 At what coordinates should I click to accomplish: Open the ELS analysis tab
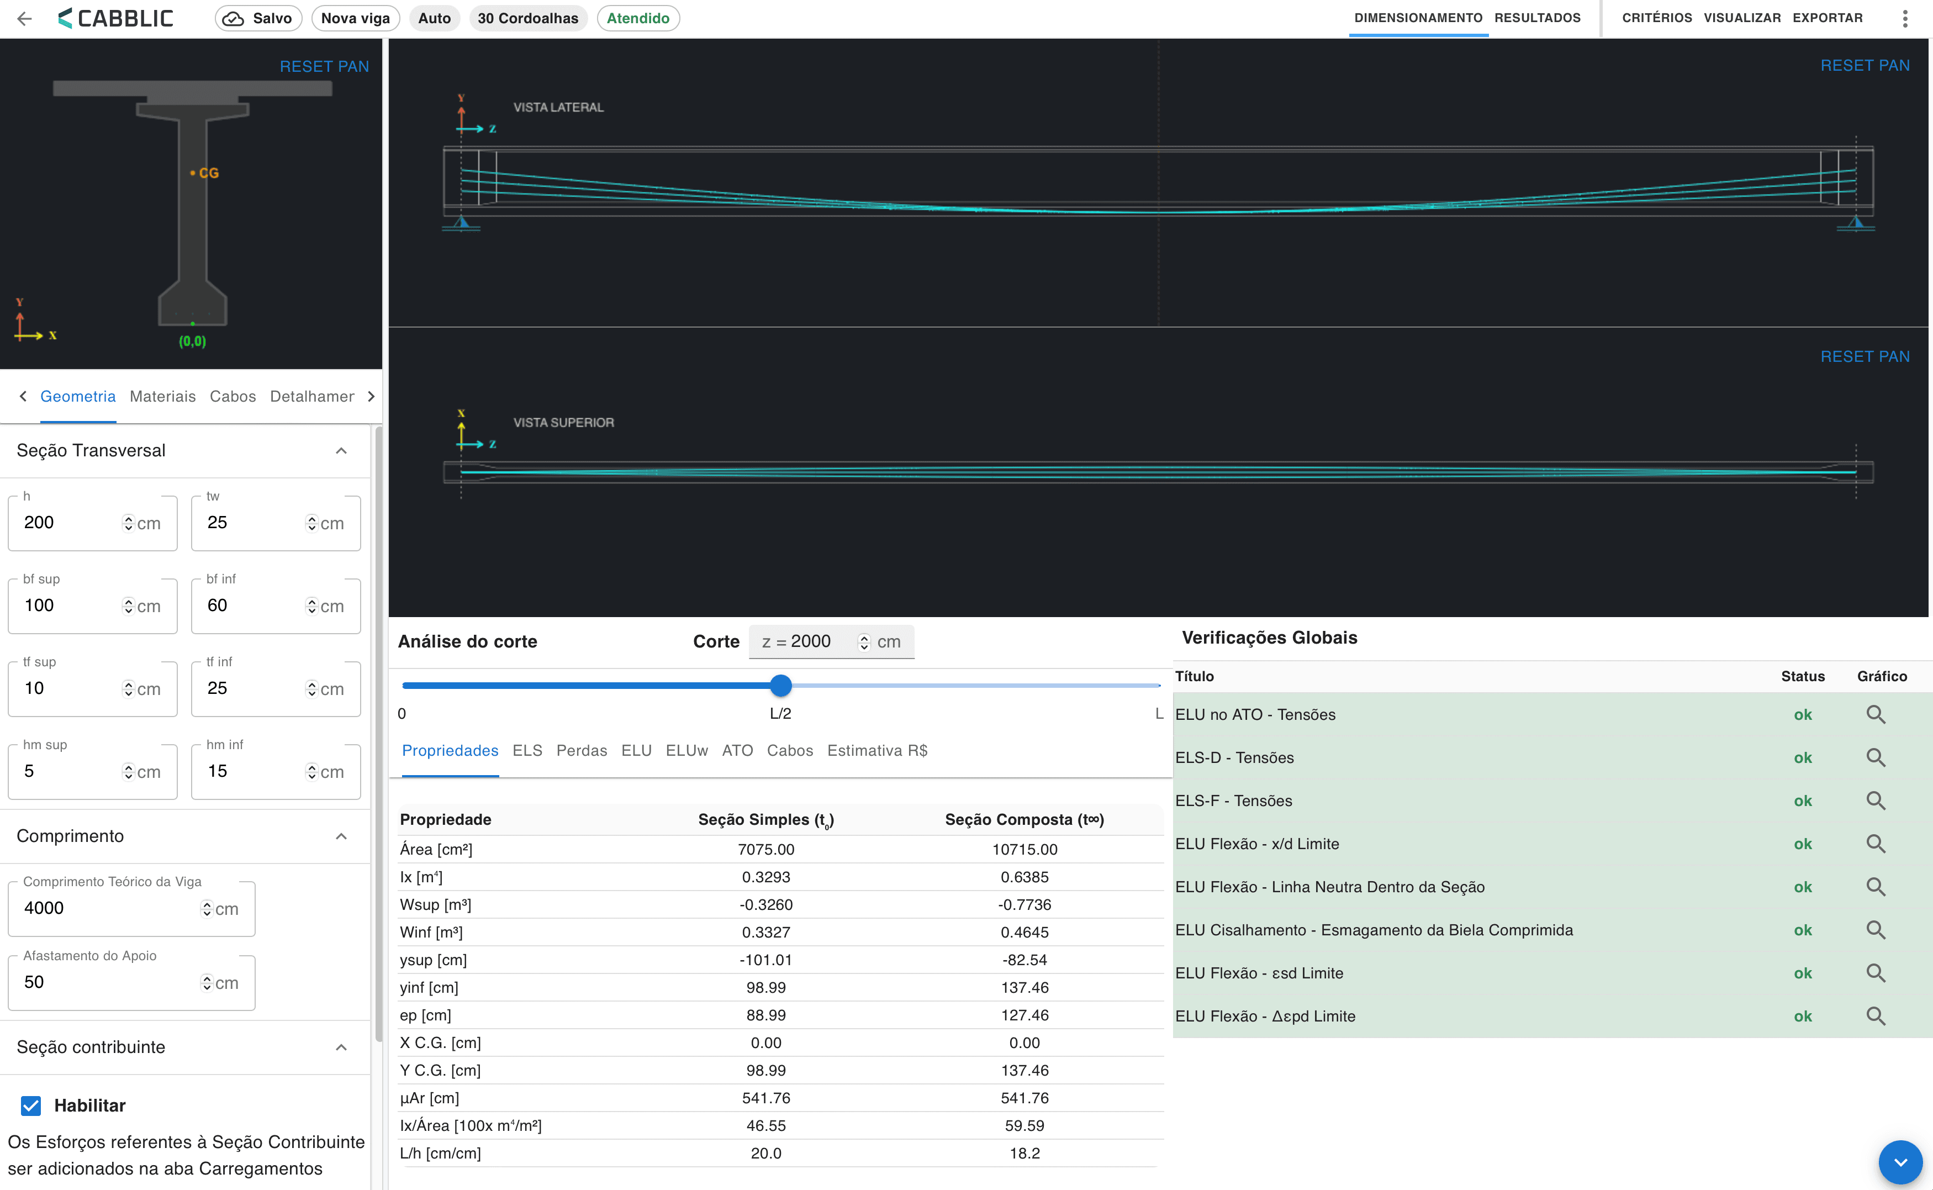tap(527, 751)
